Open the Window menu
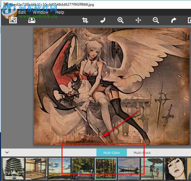Screen dimensions: 191x181 tap(41, 12)
